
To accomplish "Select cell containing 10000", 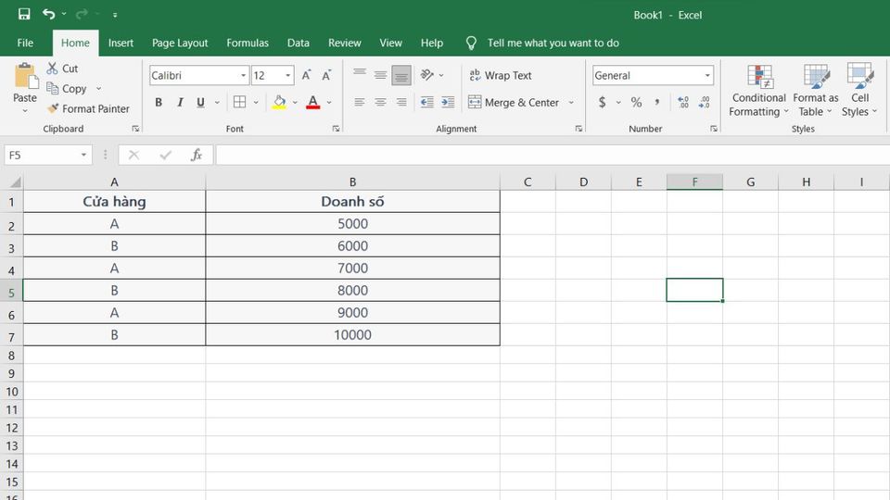I will point(352,334).
